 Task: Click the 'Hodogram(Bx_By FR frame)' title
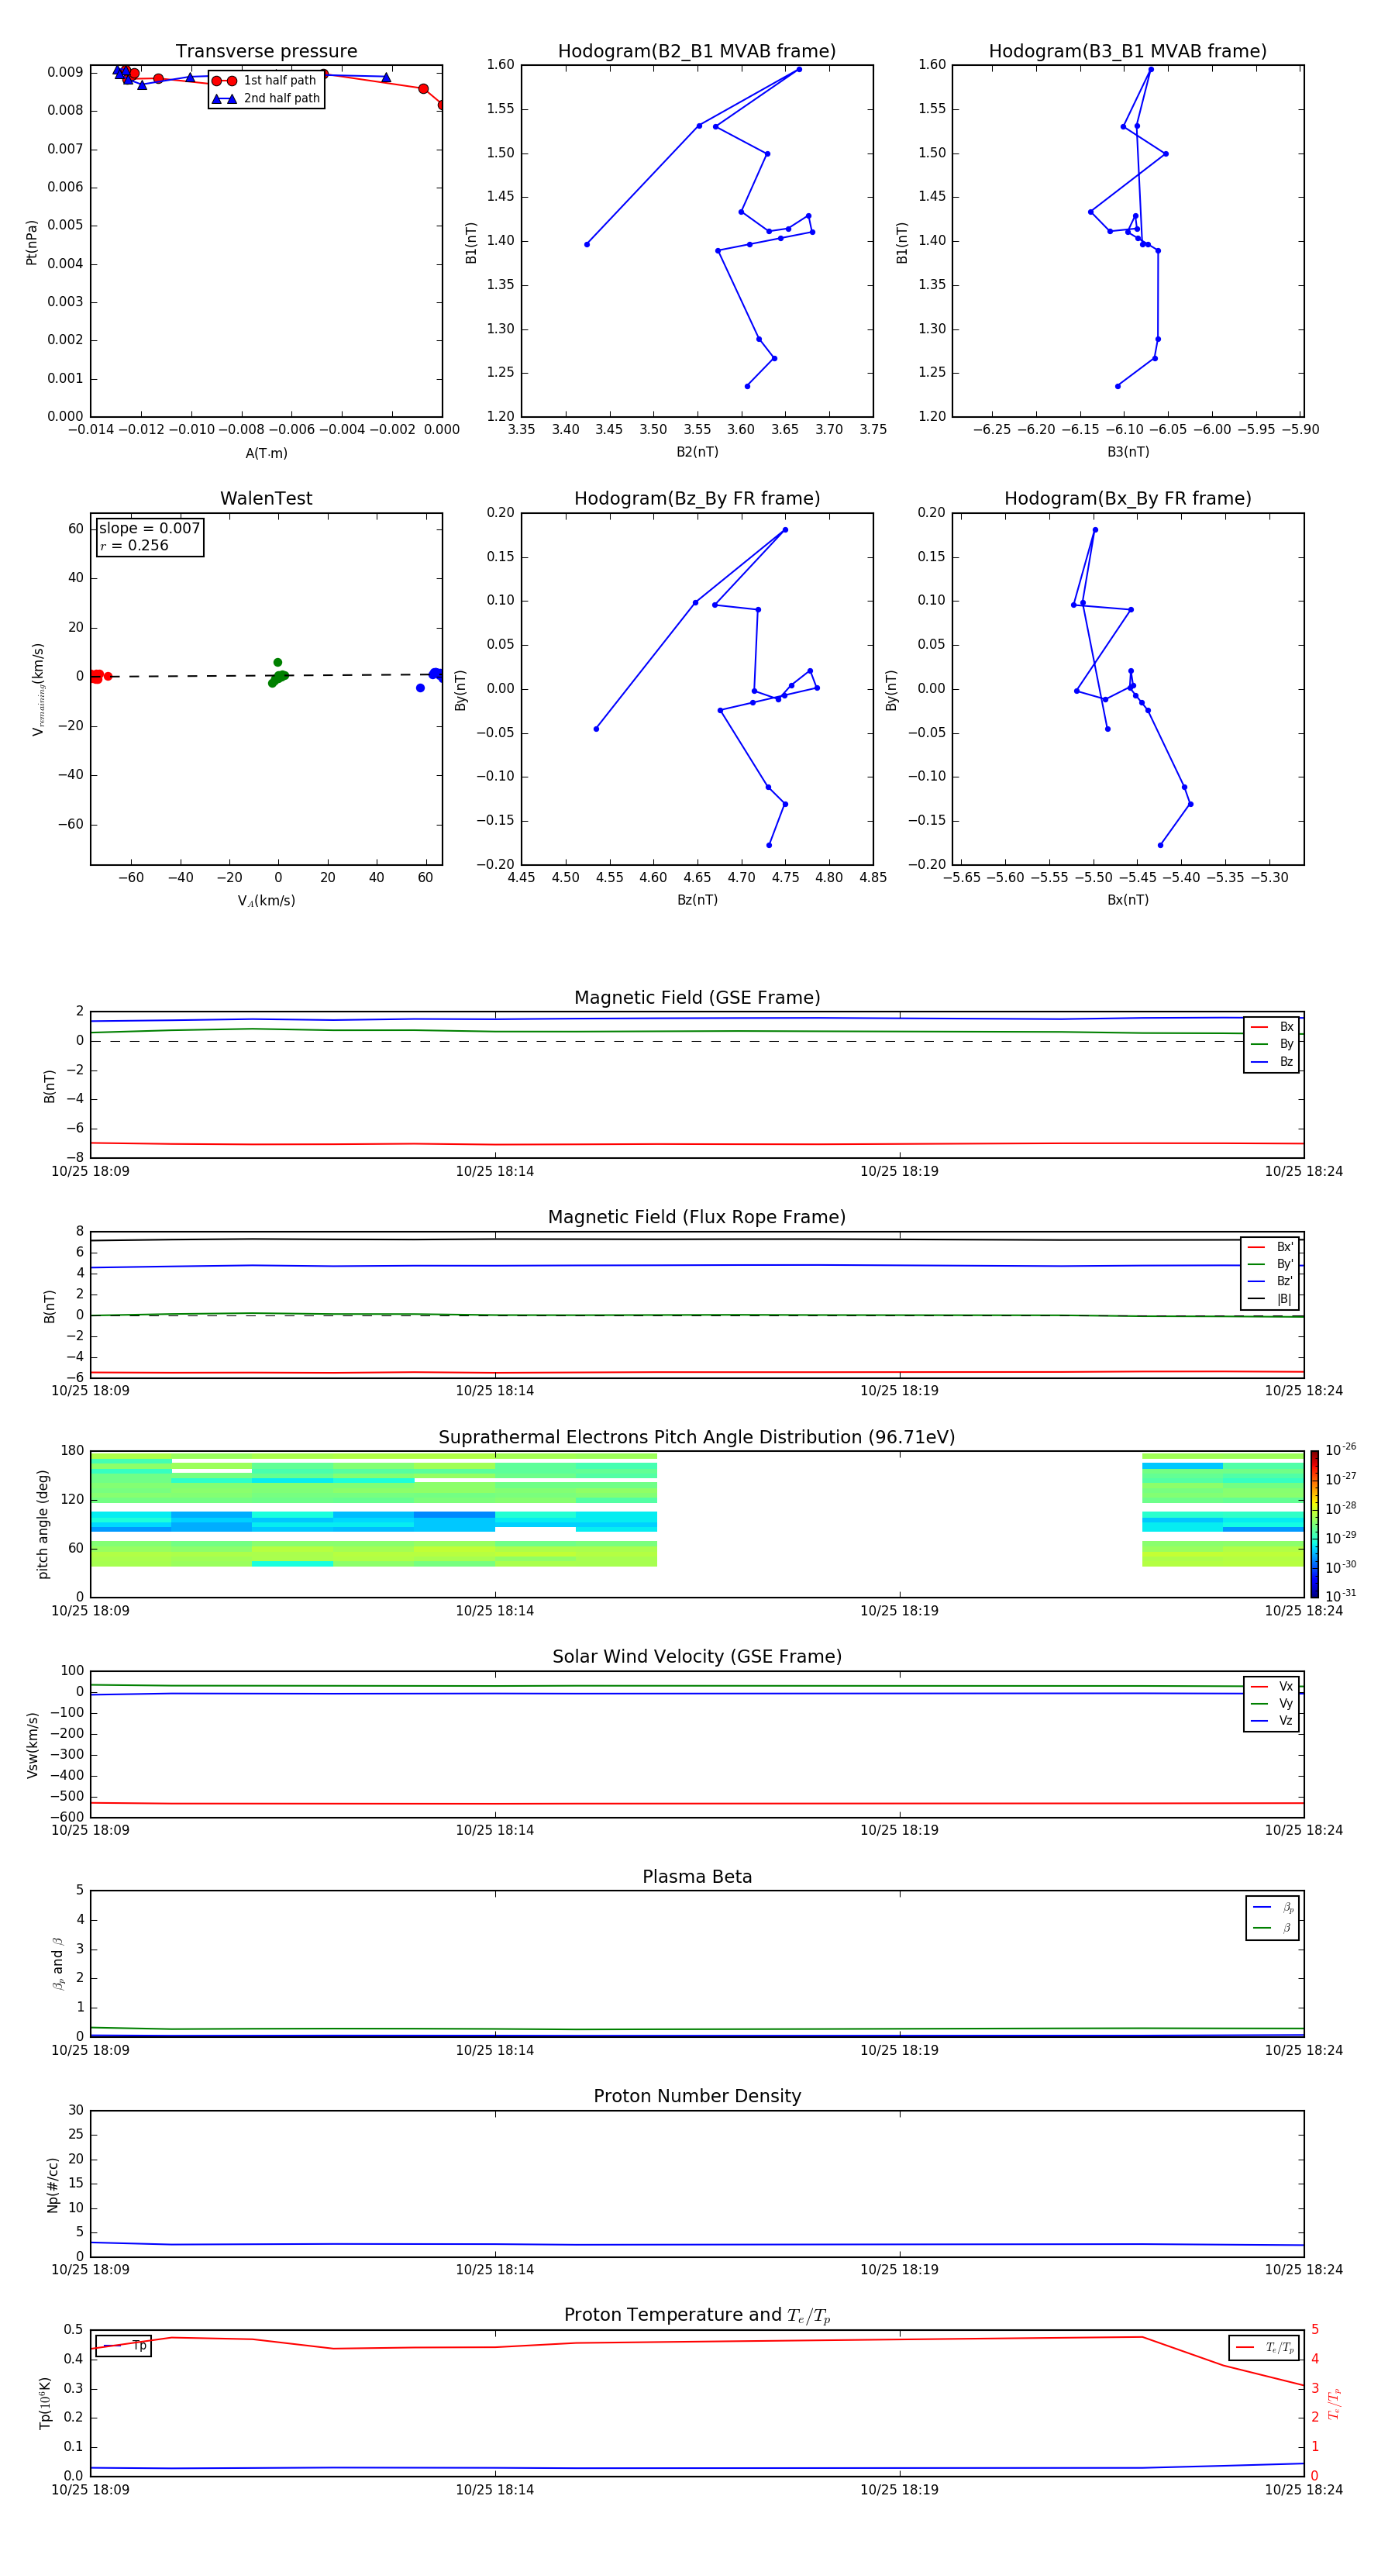pos(1128,498)
